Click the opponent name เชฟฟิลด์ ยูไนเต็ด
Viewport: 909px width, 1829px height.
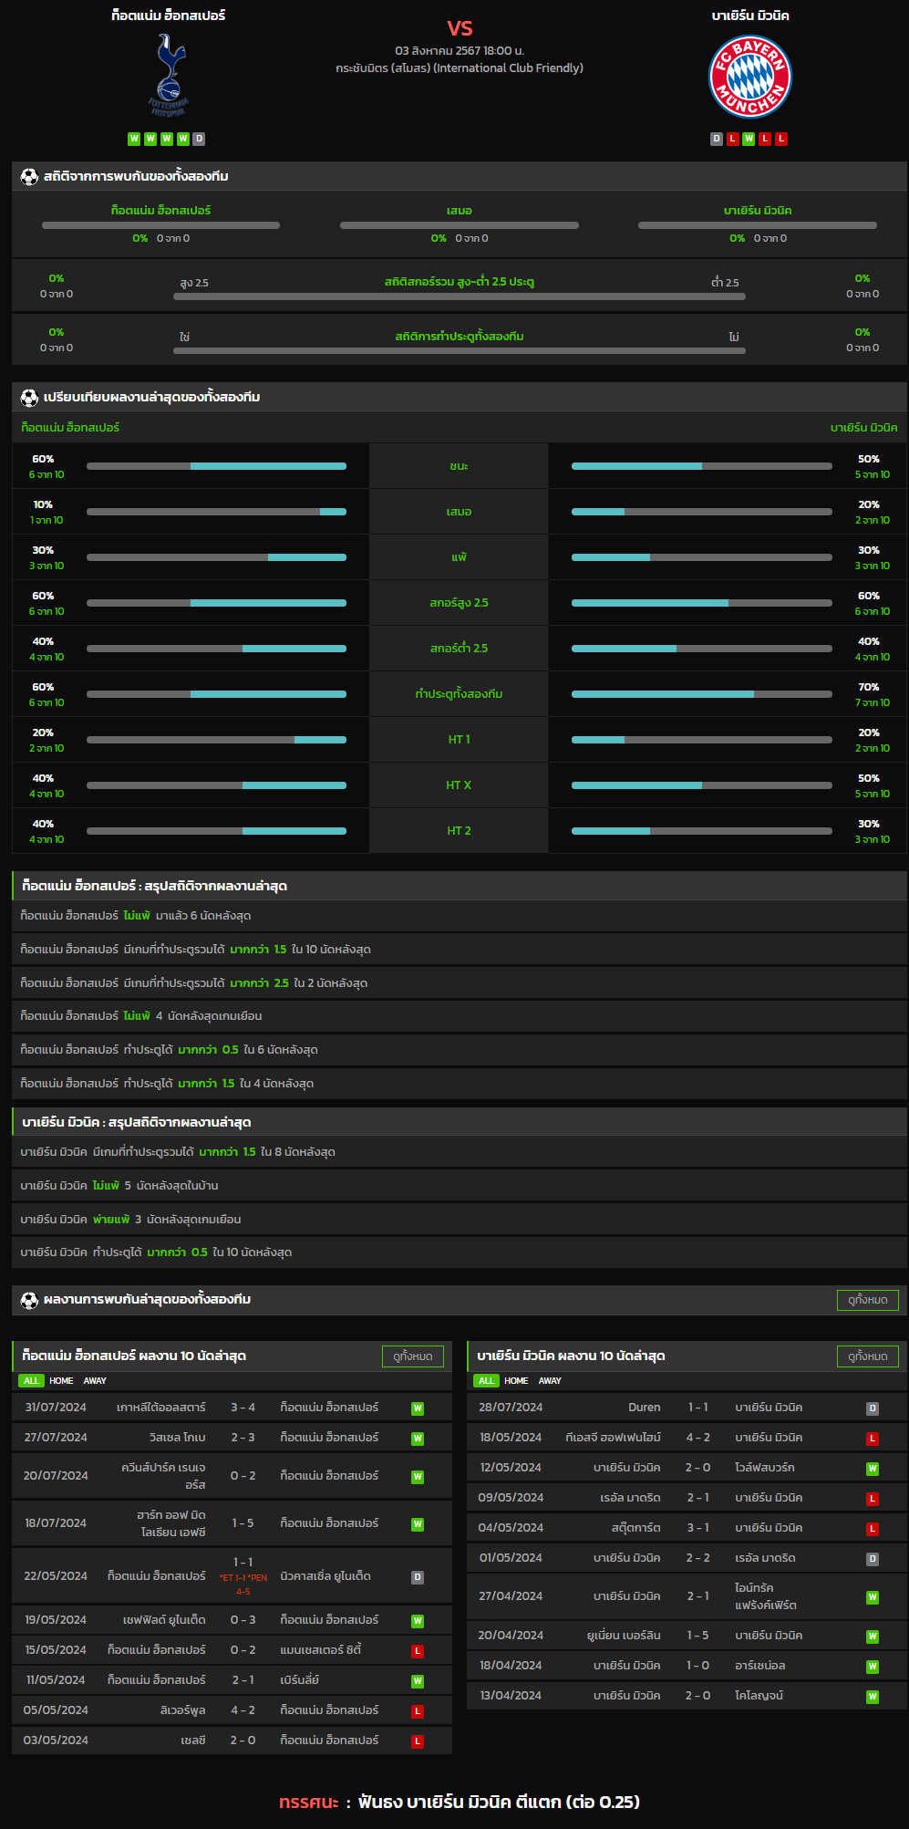click(x=164, y=1620)
